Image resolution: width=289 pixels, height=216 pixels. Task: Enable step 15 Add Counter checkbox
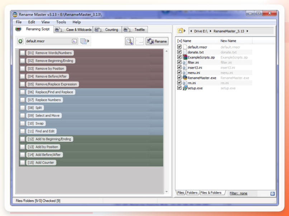tap(23, 162)
